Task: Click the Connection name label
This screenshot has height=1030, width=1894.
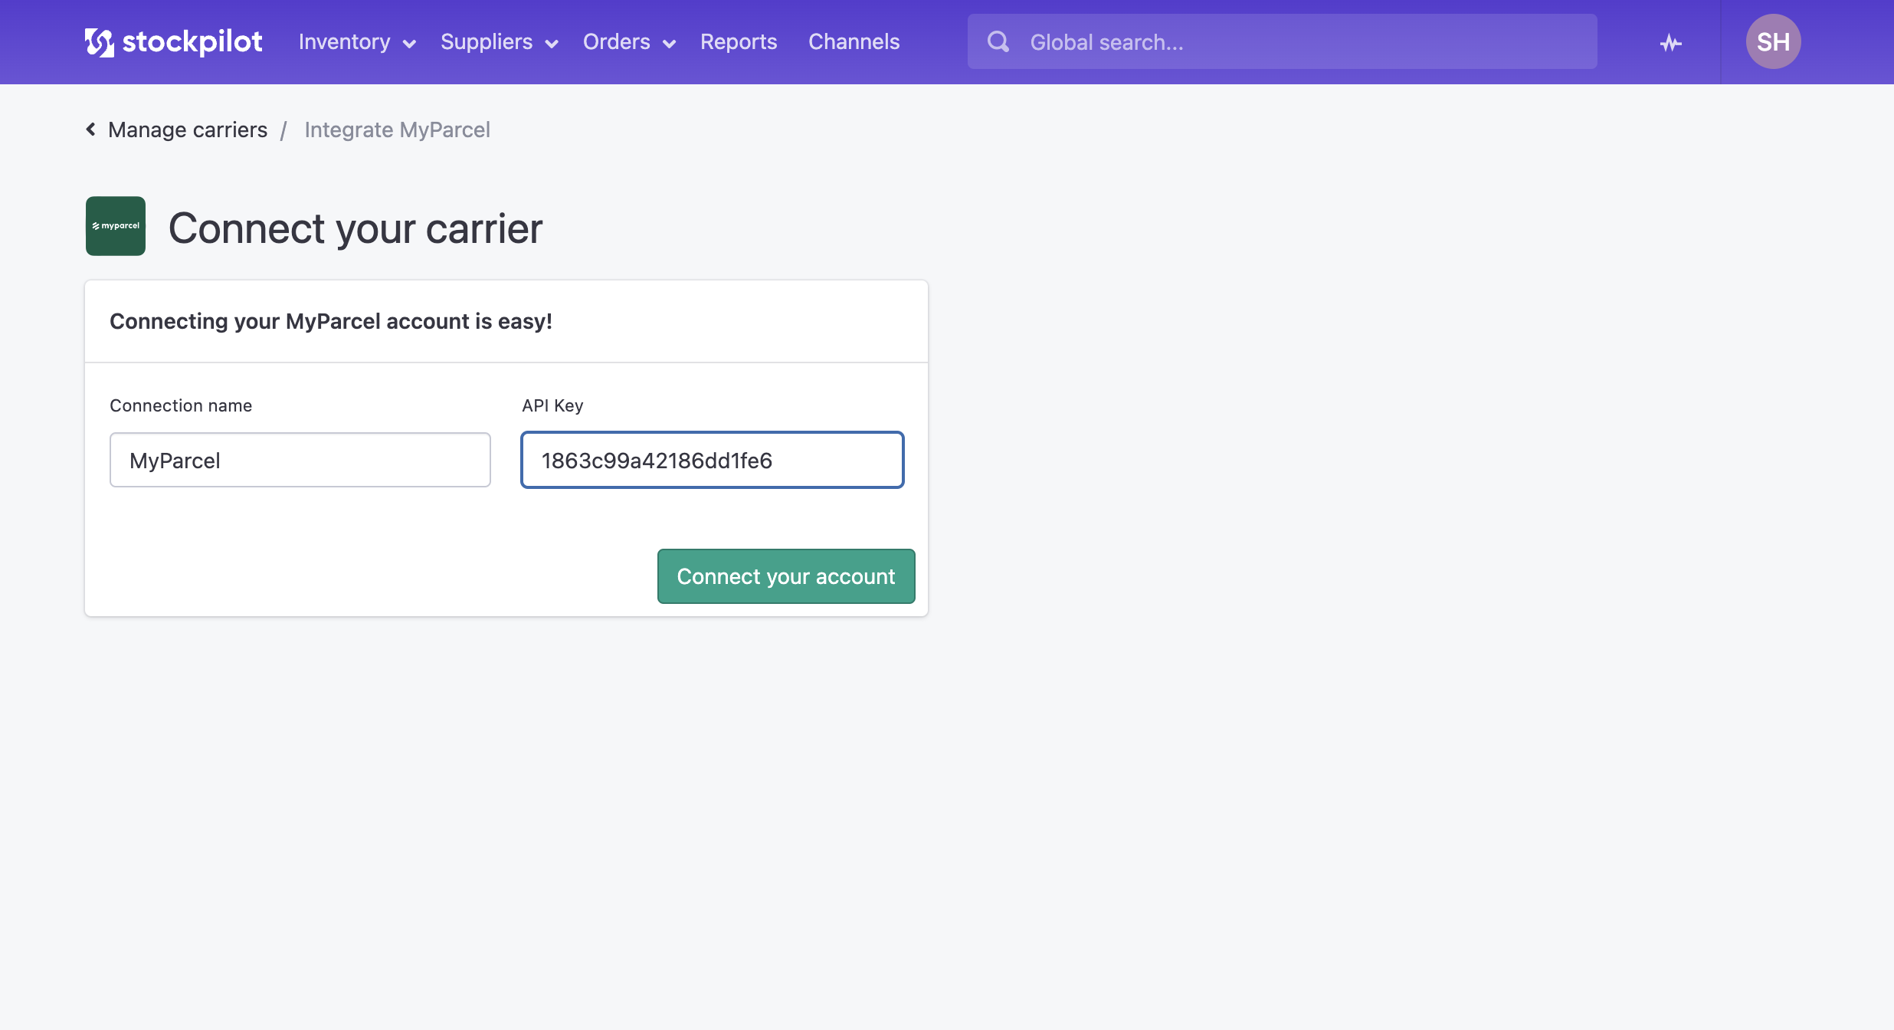Action: (x=181, y=405)
